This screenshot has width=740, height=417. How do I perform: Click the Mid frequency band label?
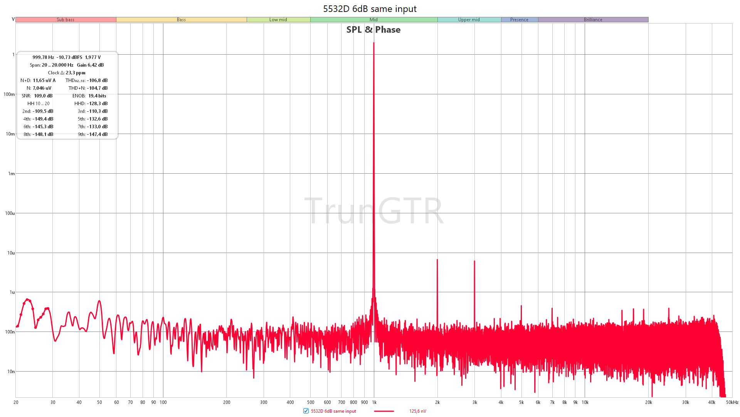click(x=373, y=20)
